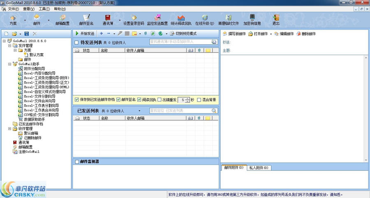
Task: Open dropdown arrow next to 邮件 toolbar button
Action: (49, 20)
